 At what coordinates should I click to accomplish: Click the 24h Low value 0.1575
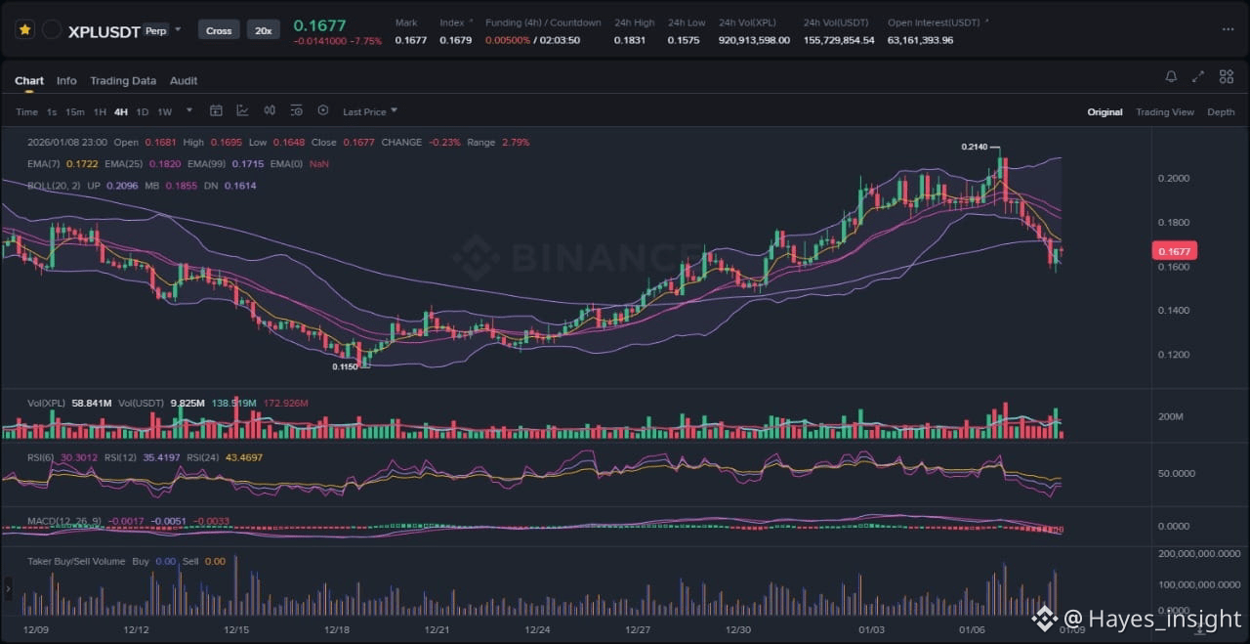(x=684, y=40)
